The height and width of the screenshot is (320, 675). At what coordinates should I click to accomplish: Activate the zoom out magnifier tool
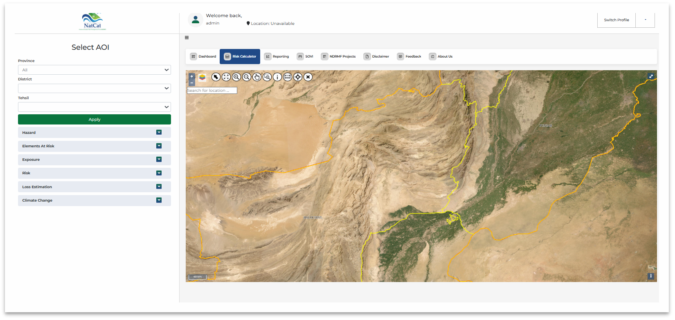click(x=247, y=77)
